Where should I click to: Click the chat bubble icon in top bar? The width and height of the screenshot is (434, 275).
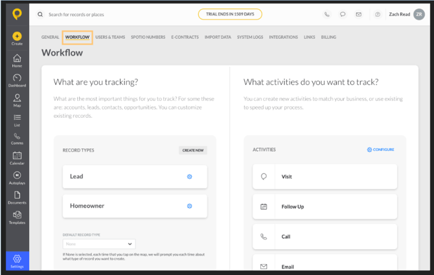pyautogui.click(x=343, y=14)
